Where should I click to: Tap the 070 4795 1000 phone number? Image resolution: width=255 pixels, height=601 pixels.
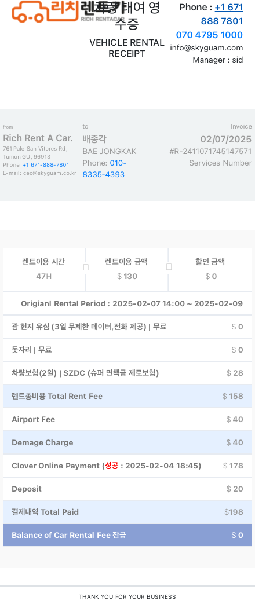[x=209, y=35]
